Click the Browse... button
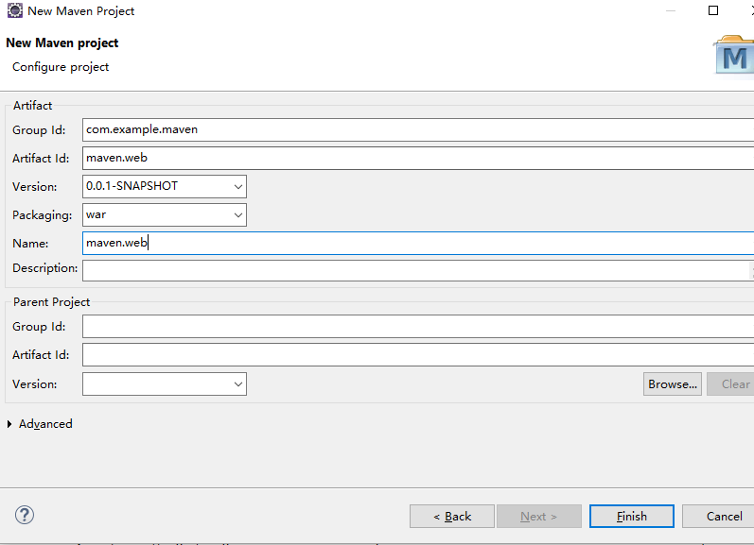The width and height of the screenshot is (754, 545). tap(673, 384)
